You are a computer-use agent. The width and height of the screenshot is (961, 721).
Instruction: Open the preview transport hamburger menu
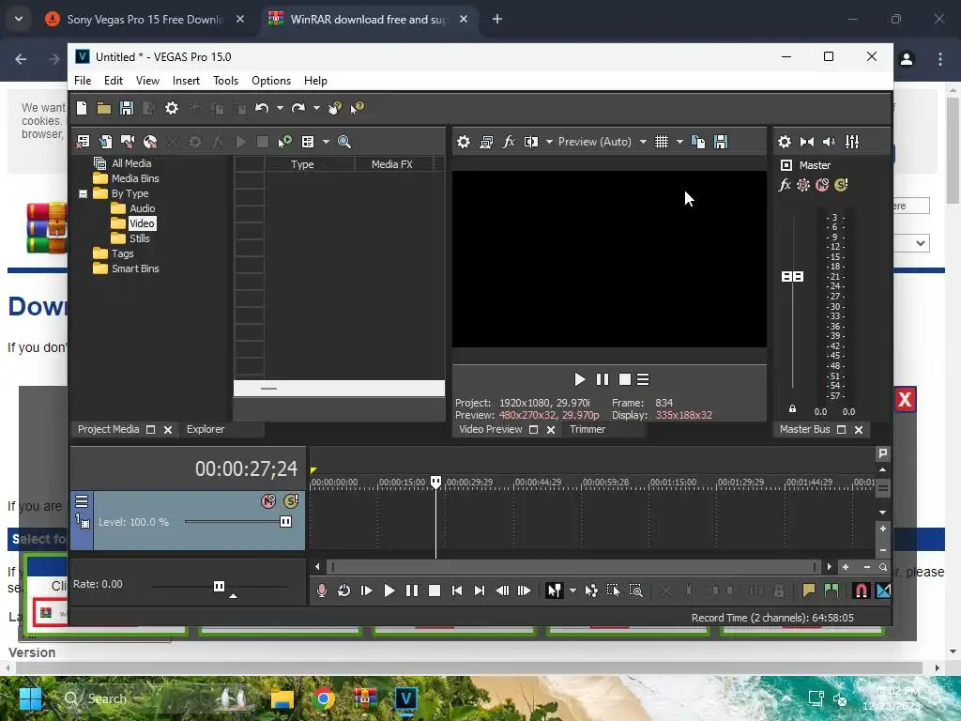643,379
